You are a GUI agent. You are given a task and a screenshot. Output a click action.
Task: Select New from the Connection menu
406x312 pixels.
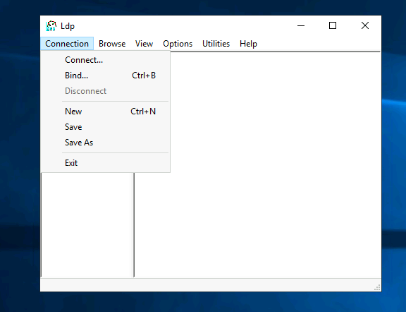point(105,112)
